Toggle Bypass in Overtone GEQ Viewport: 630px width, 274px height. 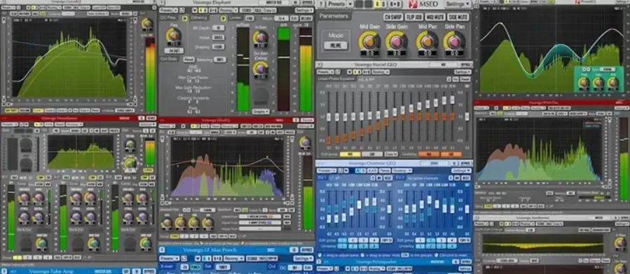pos(465,163)
